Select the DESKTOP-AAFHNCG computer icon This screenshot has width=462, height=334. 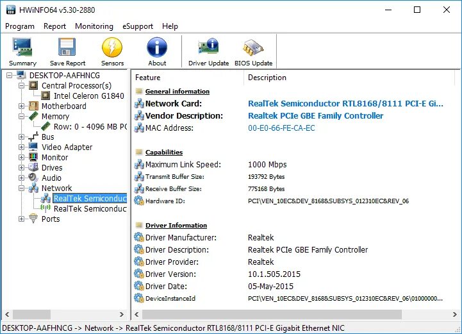(21, 75)
